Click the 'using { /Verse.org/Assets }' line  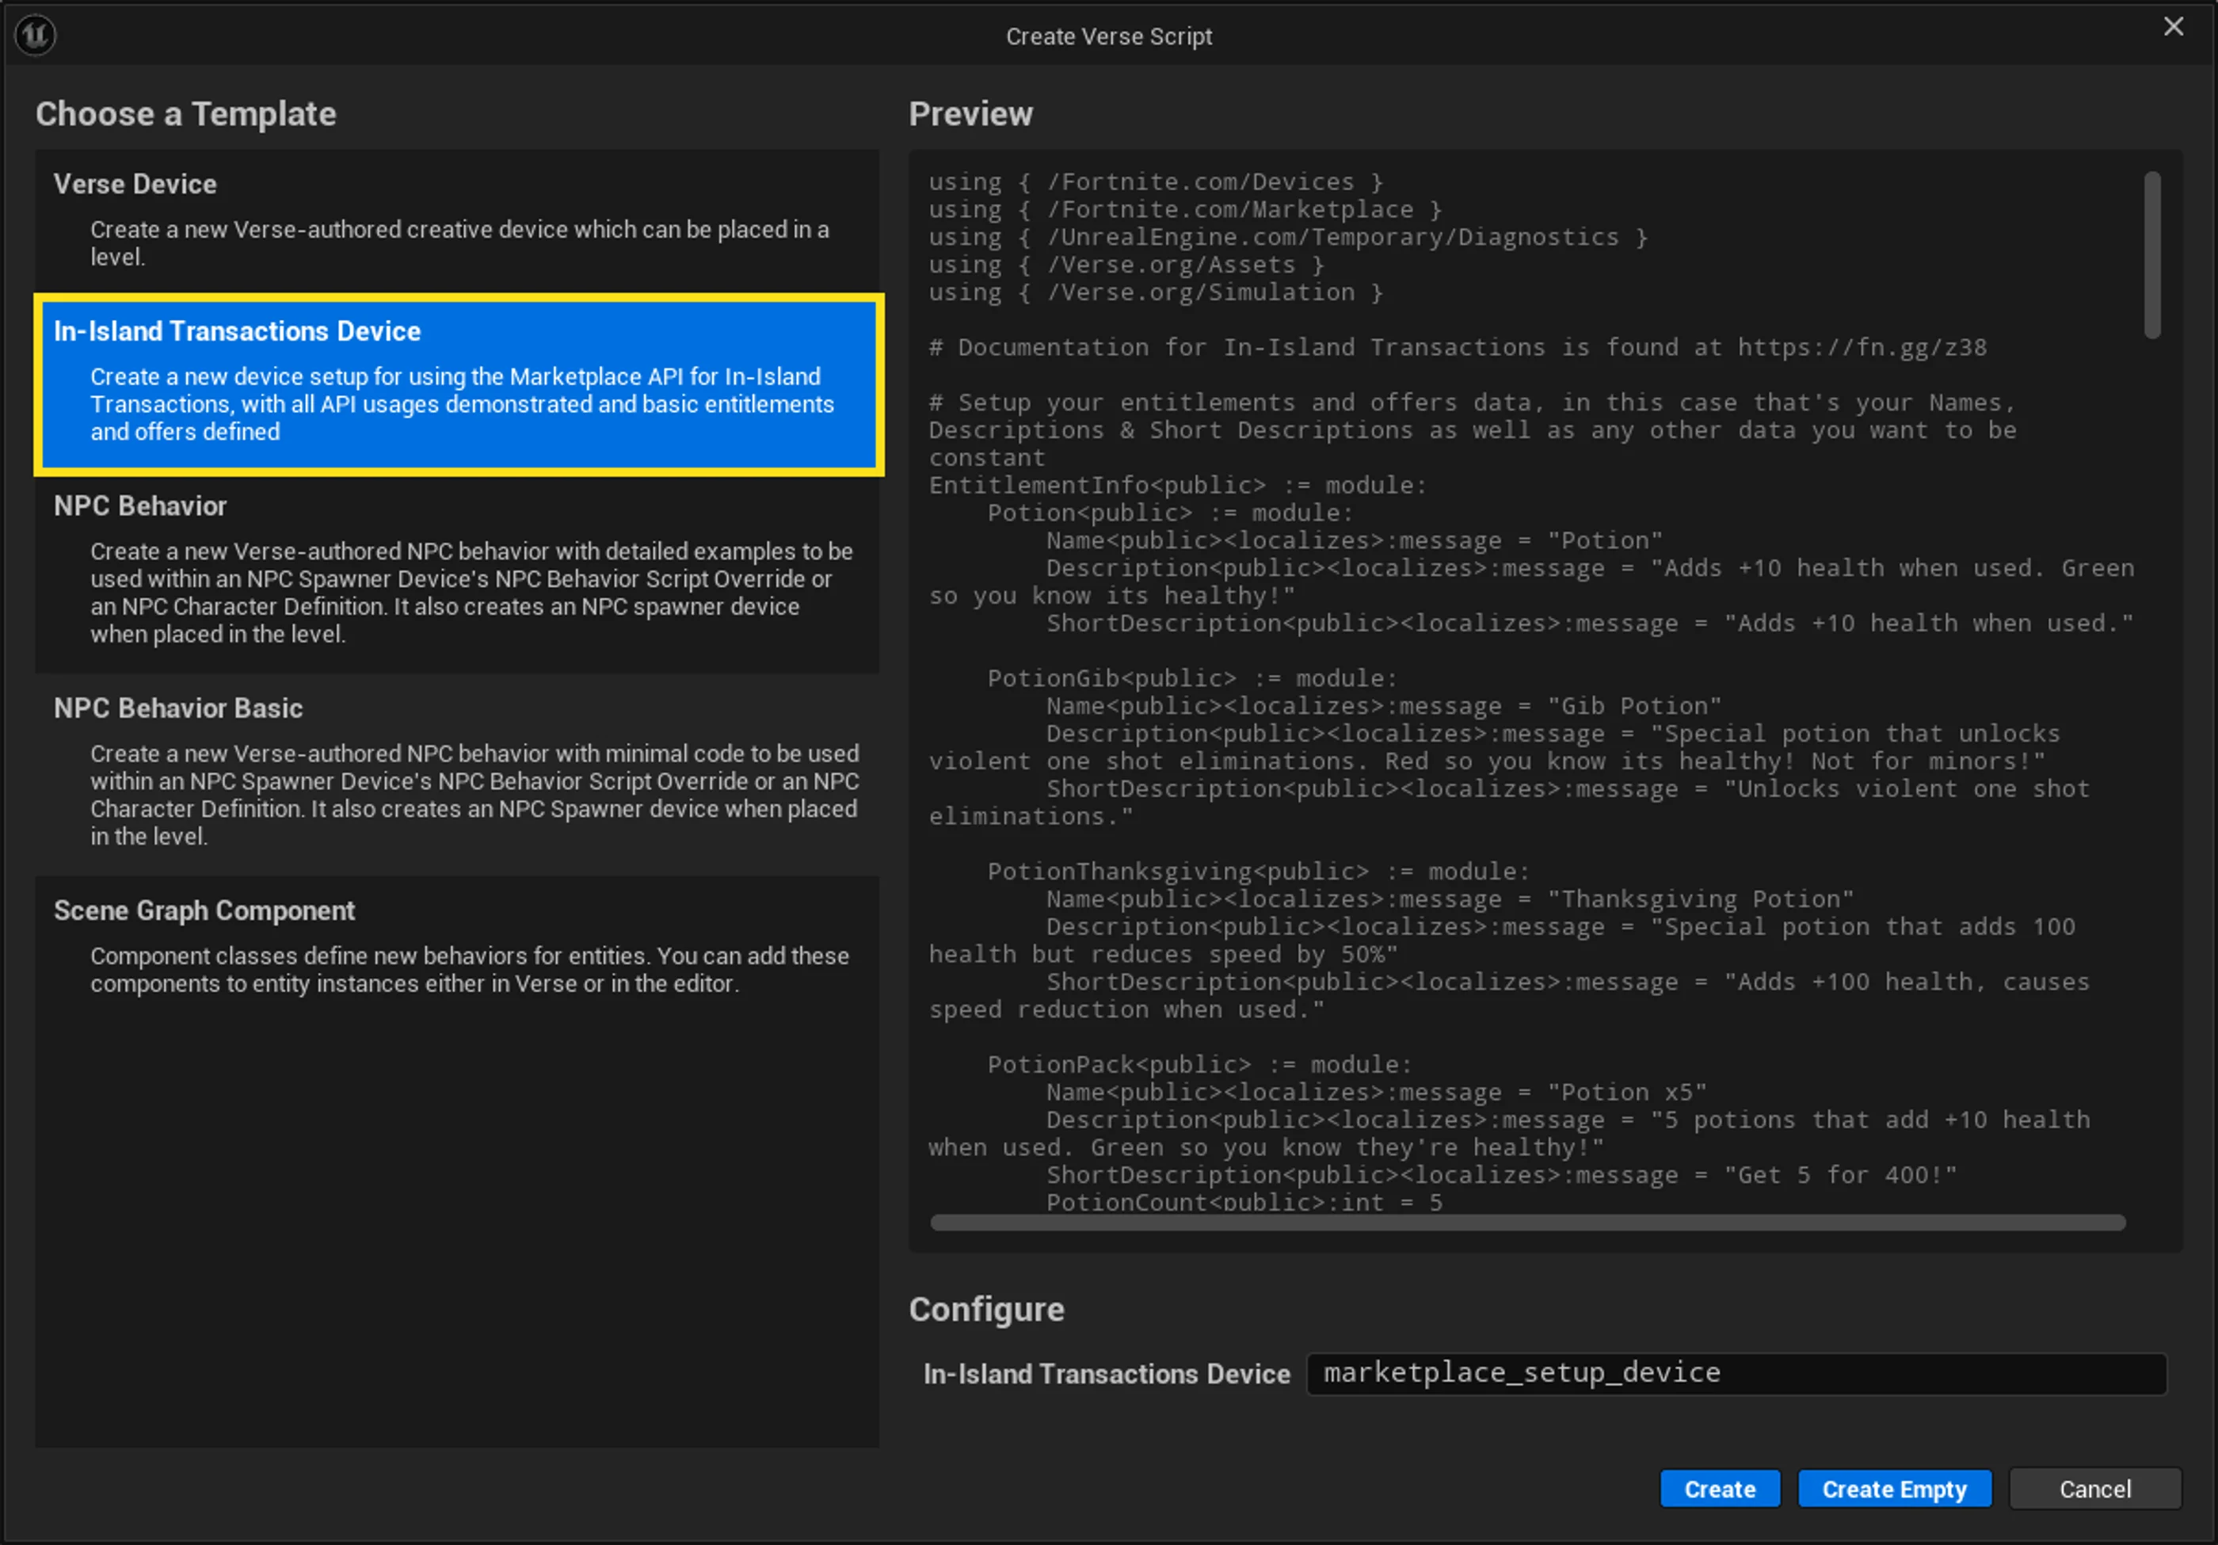pos(1126,265)
